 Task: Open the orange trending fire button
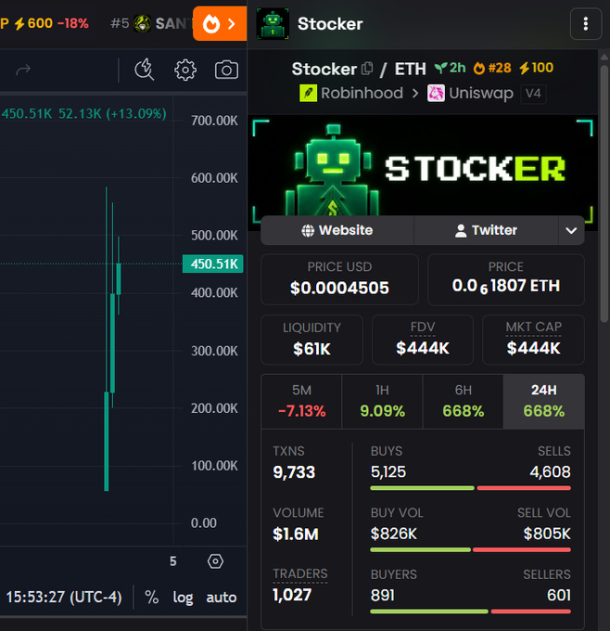coord(220,24)
